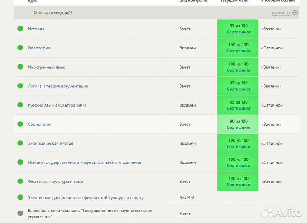307x223 pixels.
Task: Select the 1 Семестр (текущий) header row
Action: click(x=128, y=13)
